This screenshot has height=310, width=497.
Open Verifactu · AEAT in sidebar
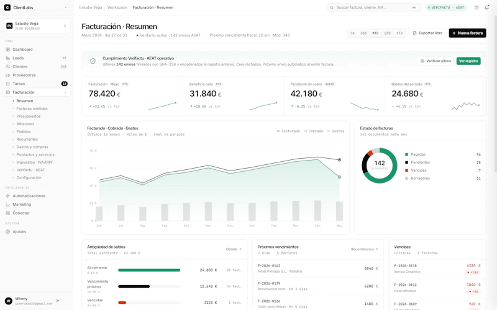(x=30, y=170)
